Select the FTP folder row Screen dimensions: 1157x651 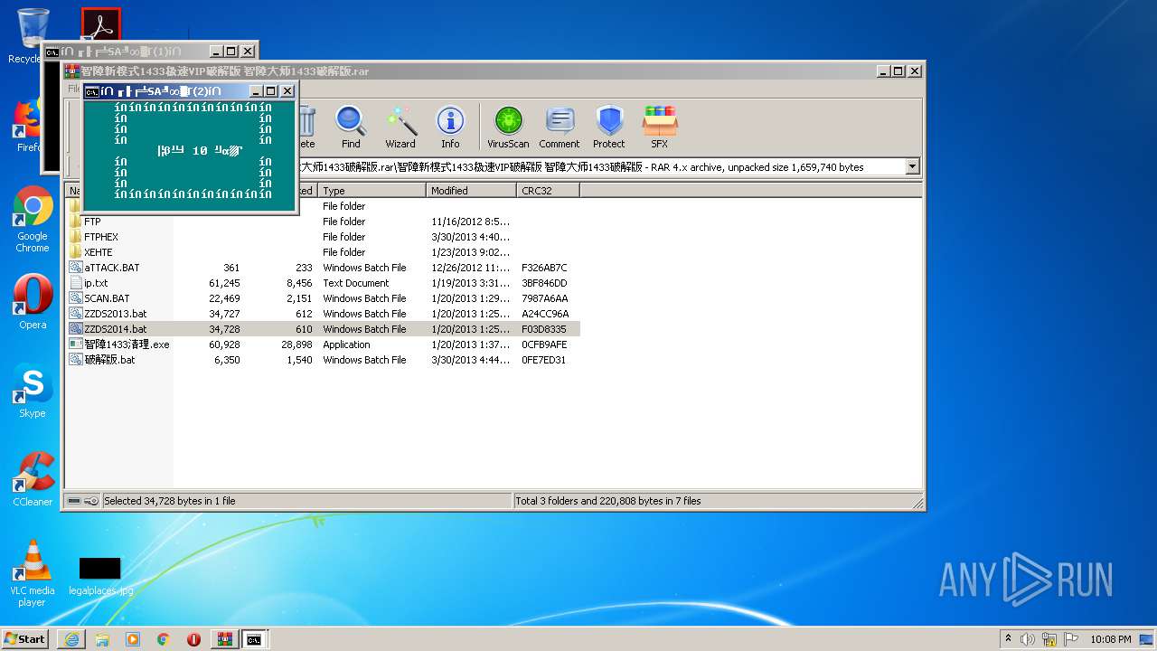(323, 222)
